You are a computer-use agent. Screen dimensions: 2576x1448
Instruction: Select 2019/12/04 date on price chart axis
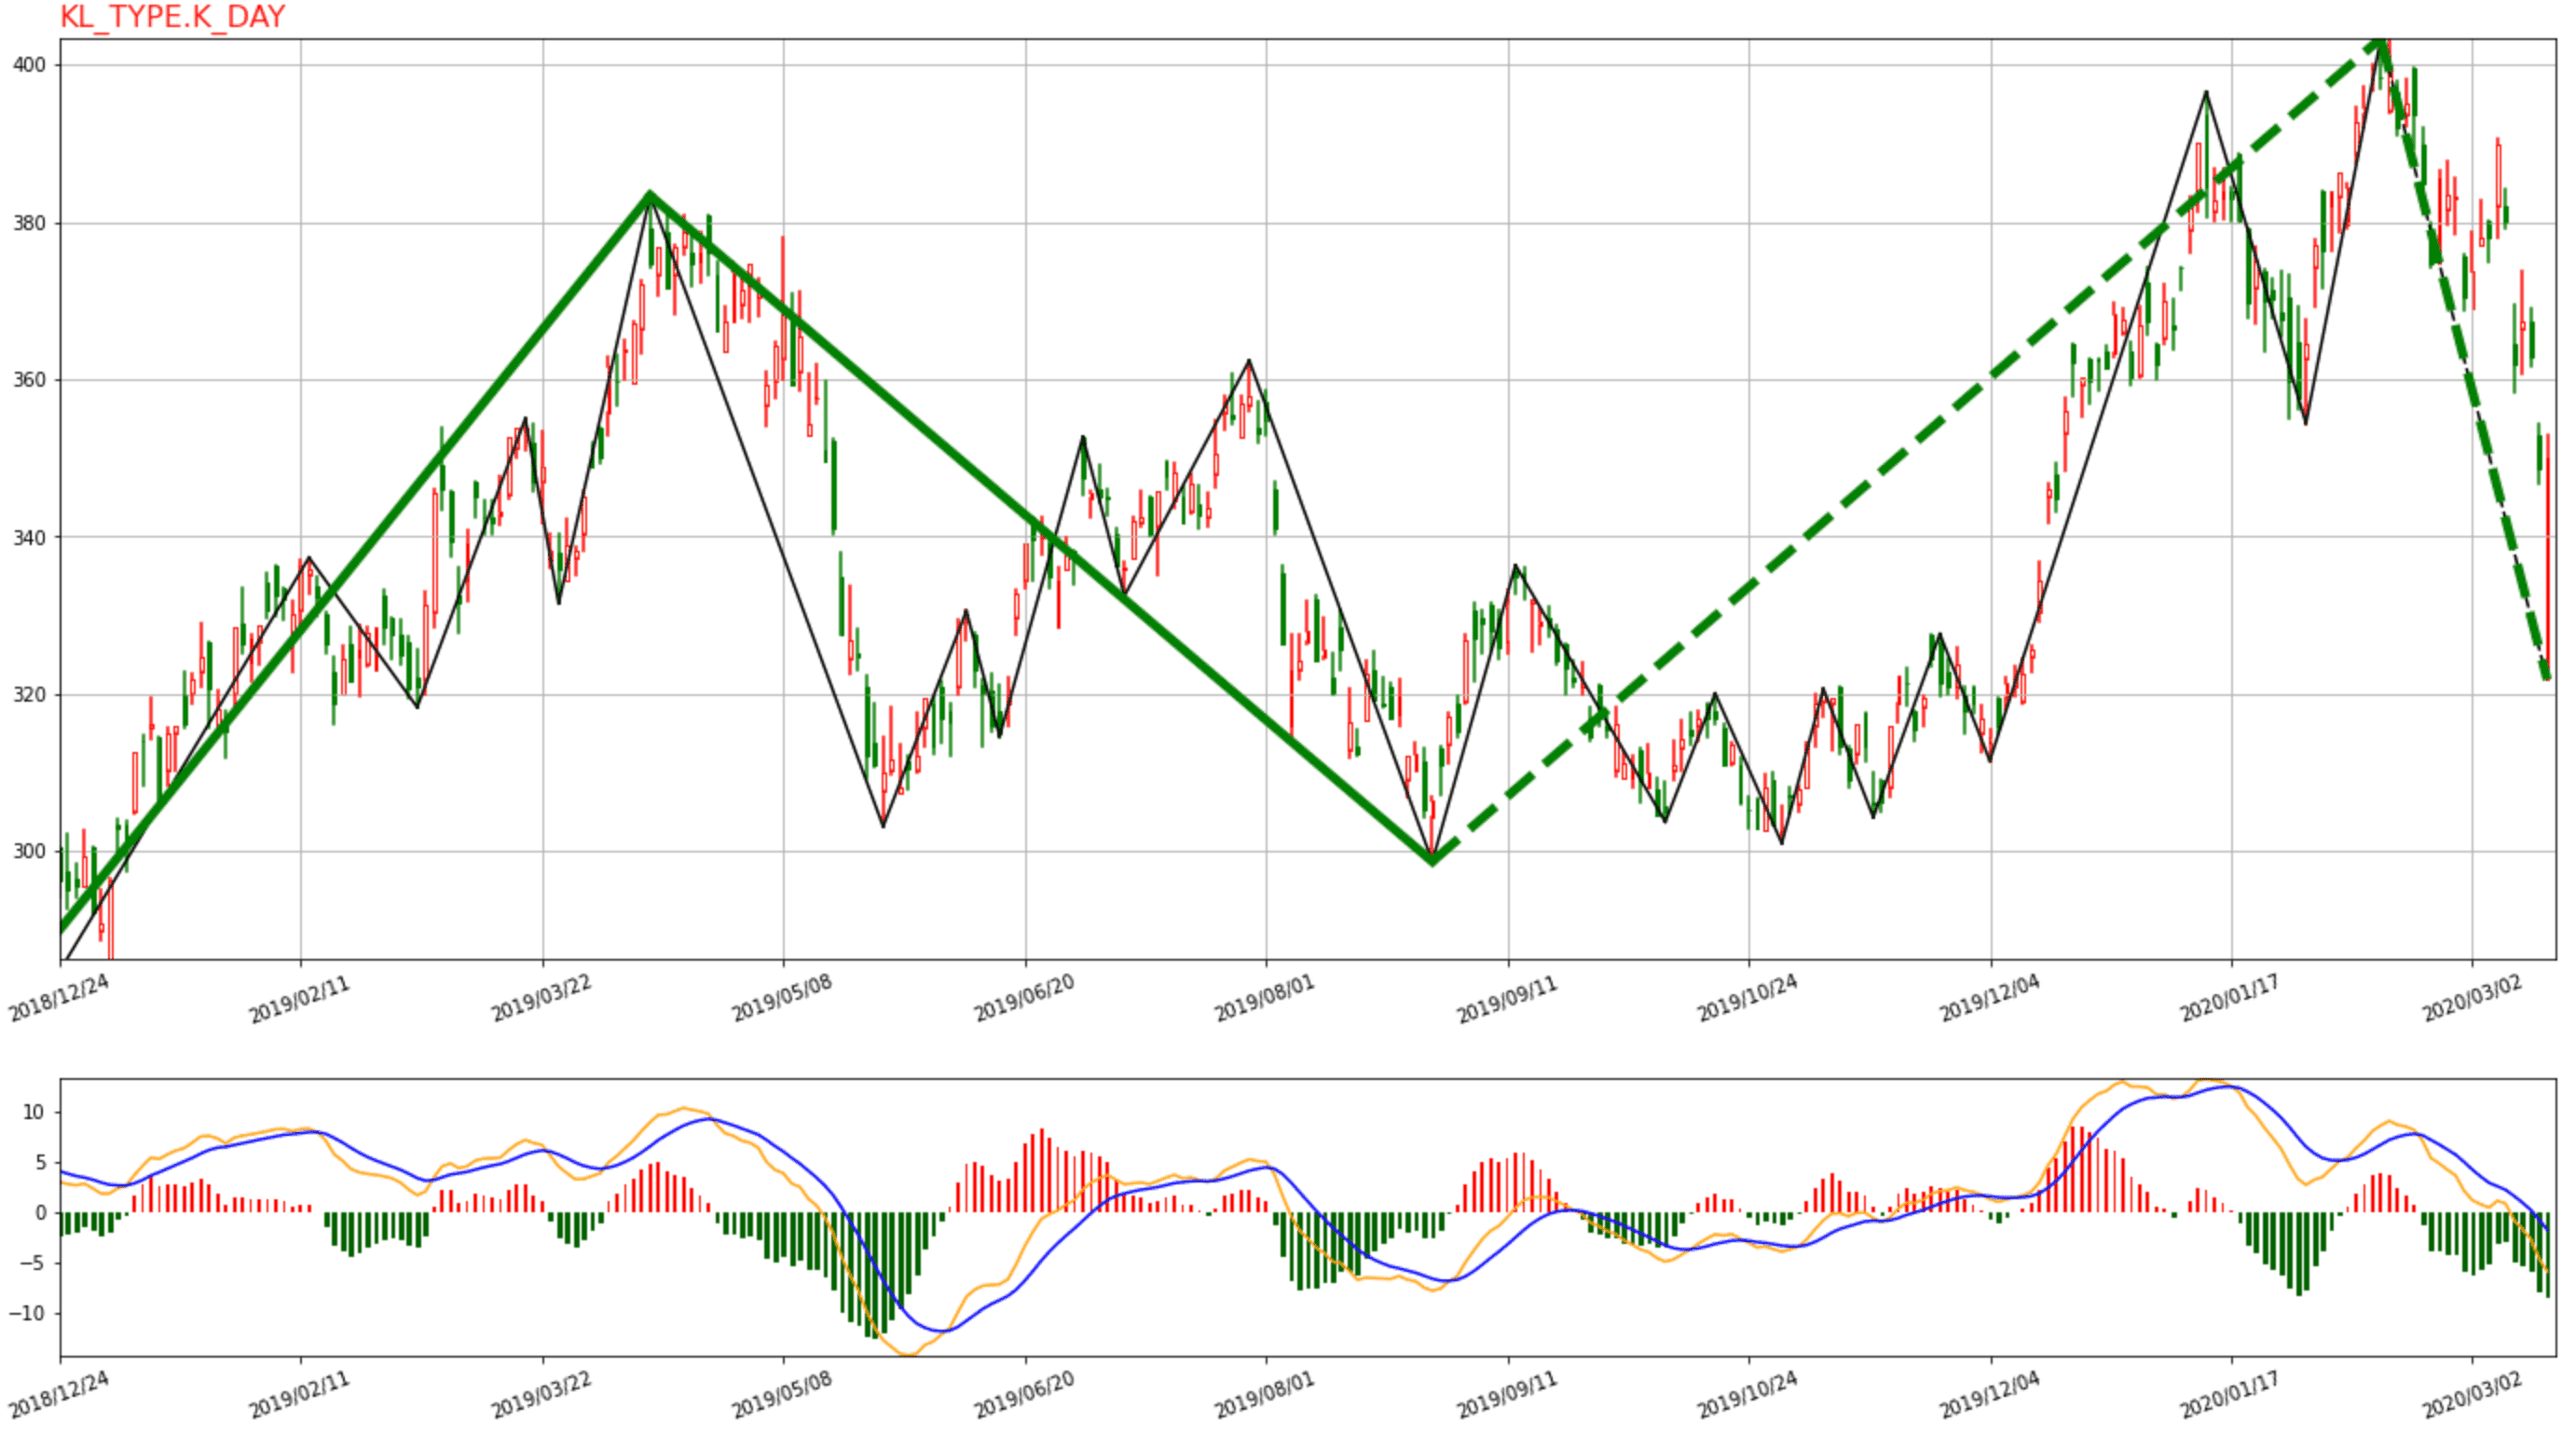[x=1989, y=999]
